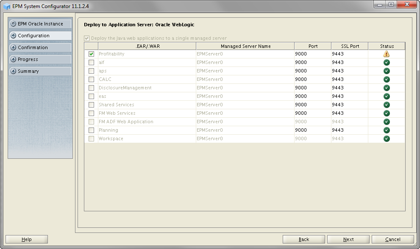Image resolution: width=420 pixels, height=249 pixels.
Task: Click the FM ADF Web Application status icon
Action: (x=387, y=122)
